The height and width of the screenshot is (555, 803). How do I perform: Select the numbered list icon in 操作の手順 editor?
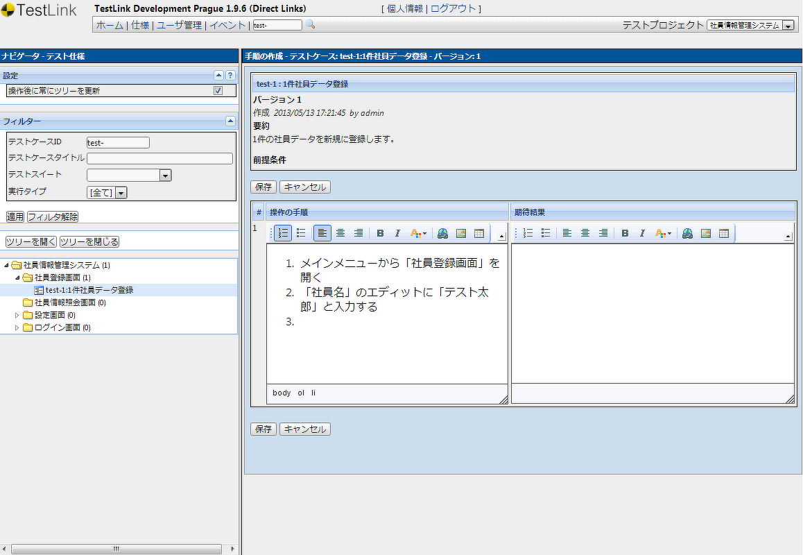pos(282,233)
